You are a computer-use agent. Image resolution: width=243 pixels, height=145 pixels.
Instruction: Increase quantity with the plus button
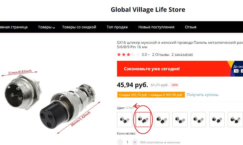pos(135,142)
